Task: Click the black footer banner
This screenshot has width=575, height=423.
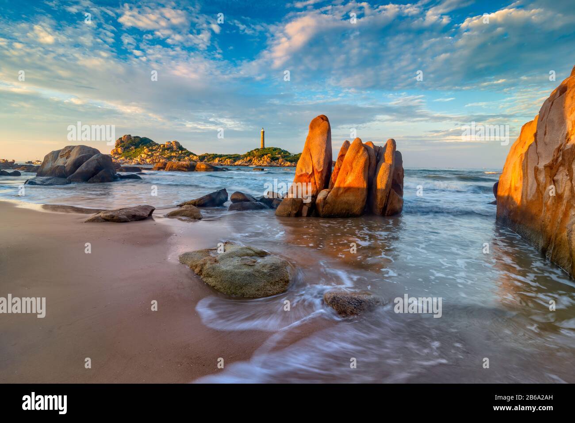Action: (x=287, y=403)
